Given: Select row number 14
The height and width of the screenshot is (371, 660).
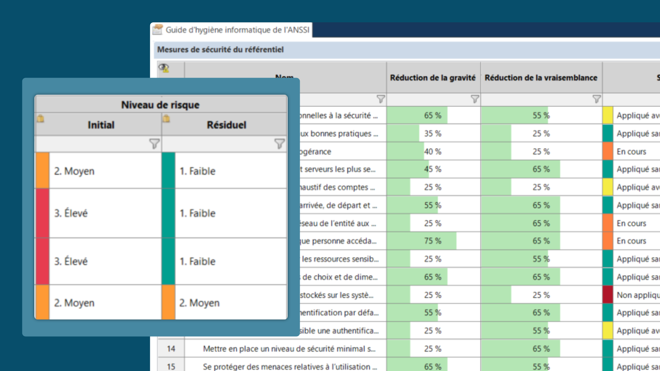Looking at the screenshot, I should (171, 349).
